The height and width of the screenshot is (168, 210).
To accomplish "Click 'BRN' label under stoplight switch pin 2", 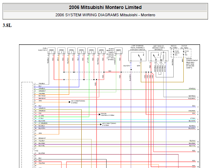I will [138, 66].
